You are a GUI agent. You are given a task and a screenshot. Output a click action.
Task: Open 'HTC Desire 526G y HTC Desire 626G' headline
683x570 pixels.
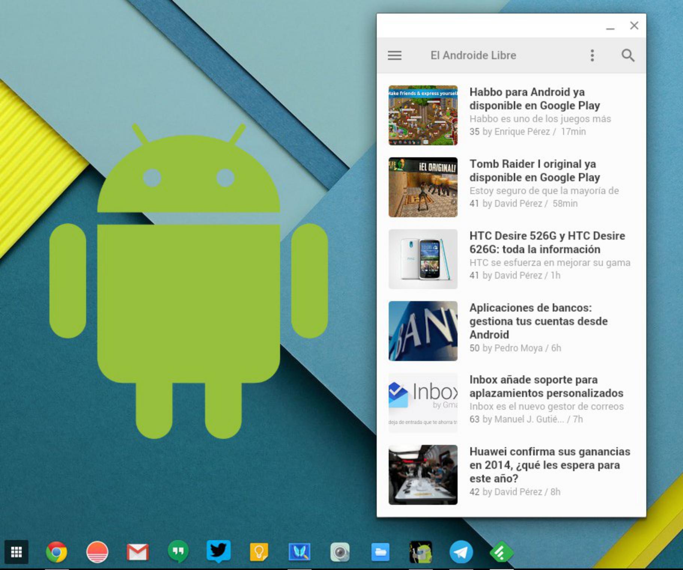coord(547,242)
